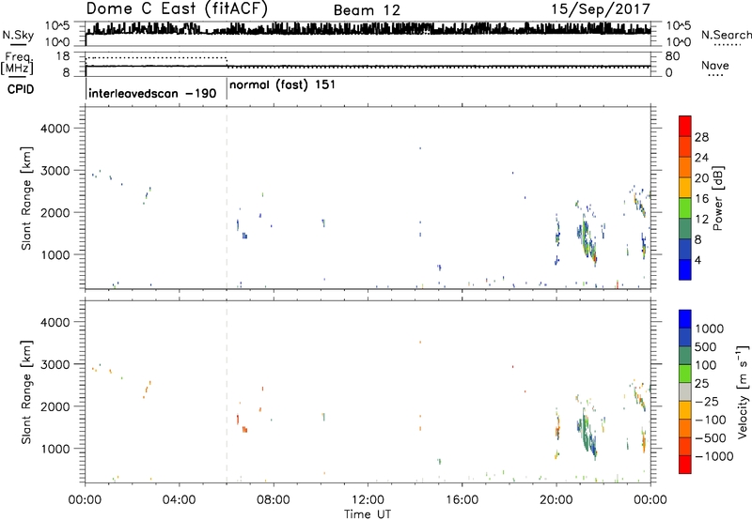
Task: Select the light green 12-16 dB colorbar segment
Action: pos(685,207)
